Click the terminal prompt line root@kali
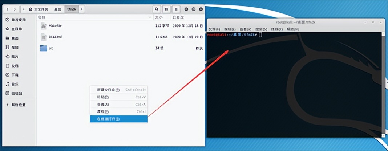The height and width of the screenshot is (151, 388). [233, 35]
